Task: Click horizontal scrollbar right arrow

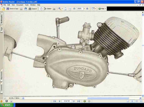Action: pyautogui.click(x=140, y=98)
